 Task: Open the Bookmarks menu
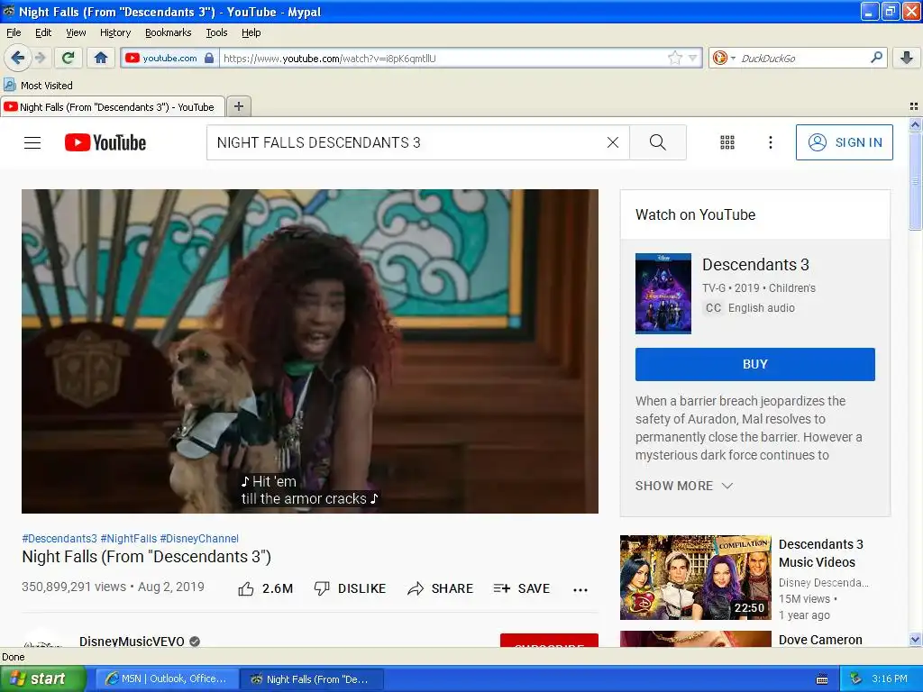tap(168, 32)
